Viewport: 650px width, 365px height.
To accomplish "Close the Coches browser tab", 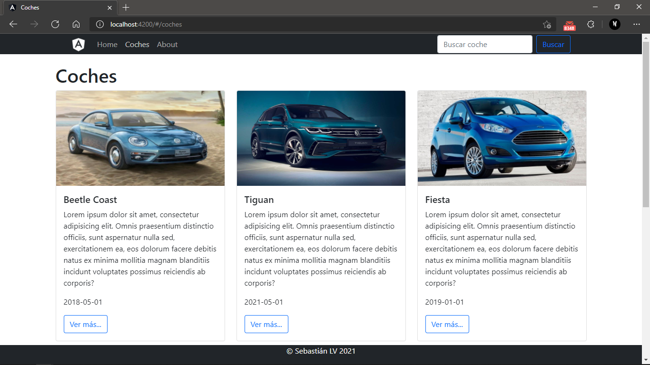I will point(109,8).
